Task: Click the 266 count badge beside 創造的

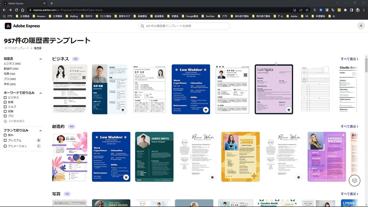Action: point(71,126)
